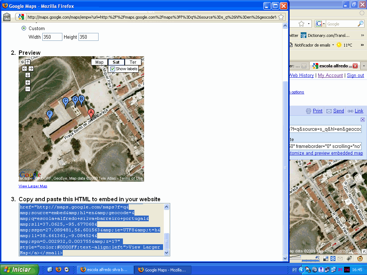Screen dimensions: 367x275
Task: Click the weather sun icon showing 11°C
Action: click(339, 45)
